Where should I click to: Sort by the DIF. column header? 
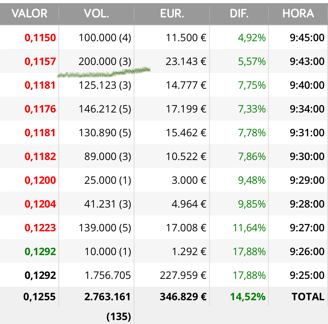coord(239,13)
